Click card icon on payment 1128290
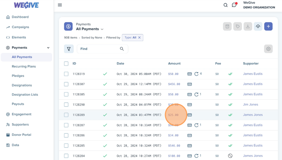 click(x=189, y=105)
